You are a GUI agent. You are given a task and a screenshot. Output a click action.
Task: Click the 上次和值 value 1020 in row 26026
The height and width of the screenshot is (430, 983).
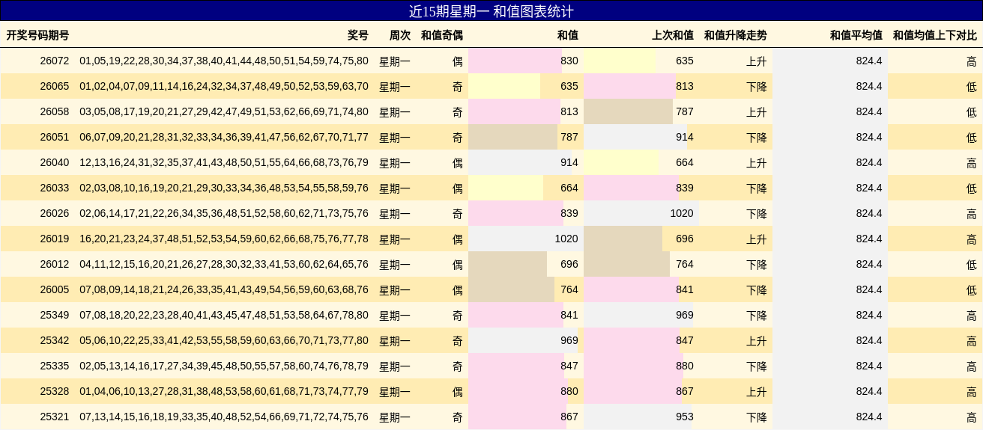[682, 213]
